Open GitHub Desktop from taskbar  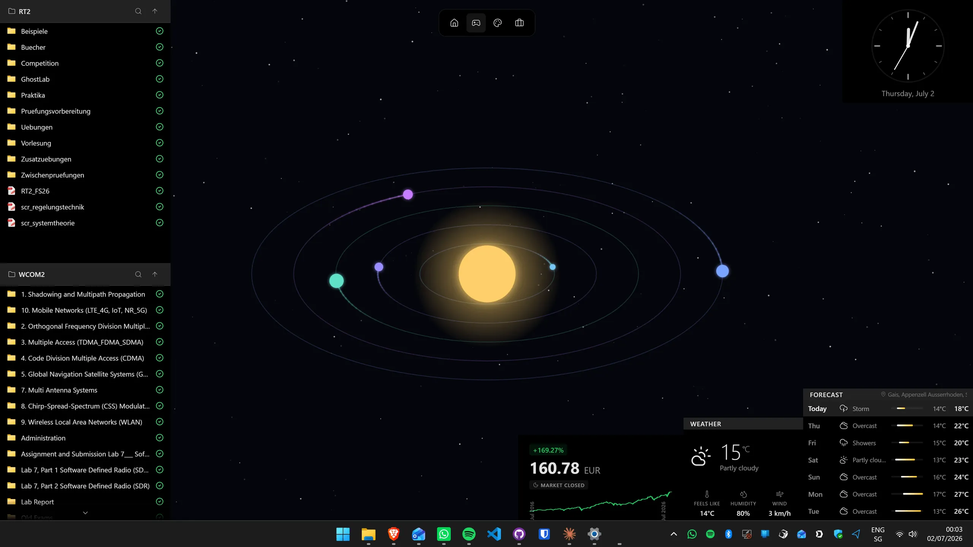[x=519, y=534]
